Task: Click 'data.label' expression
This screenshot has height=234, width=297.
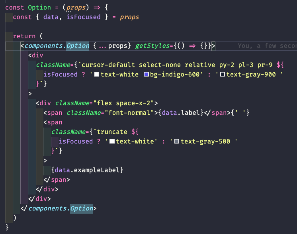Action: click(x=181, y=113)
